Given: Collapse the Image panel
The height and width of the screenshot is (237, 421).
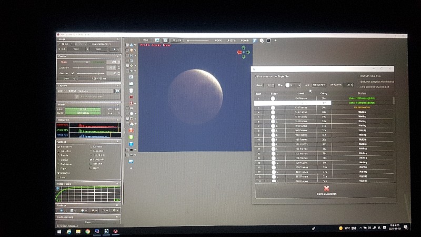Looking at the screenshot, I should point(117,39).
